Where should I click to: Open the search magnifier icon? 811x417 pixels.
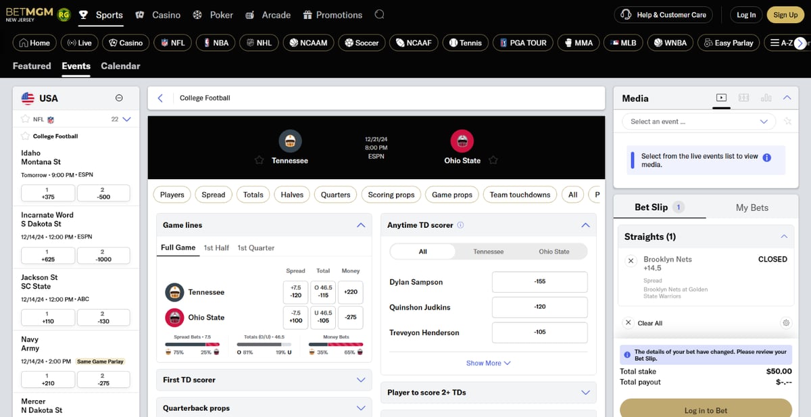pyautogui.click(x=379, y=14)
